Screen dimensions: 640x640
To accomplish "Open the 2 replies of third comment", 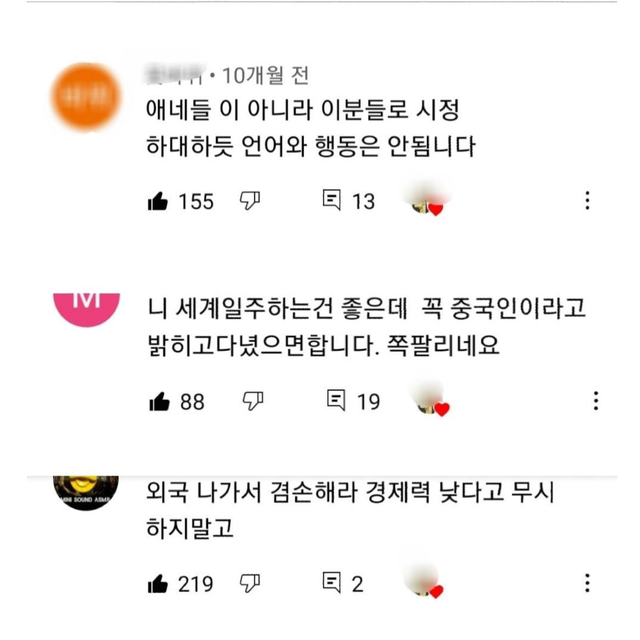I will point(331,582).
